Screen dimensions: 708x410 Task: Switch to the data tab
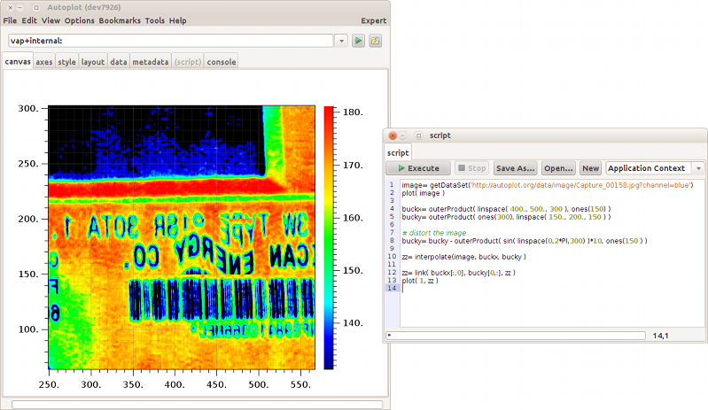(x=119, y=62)
